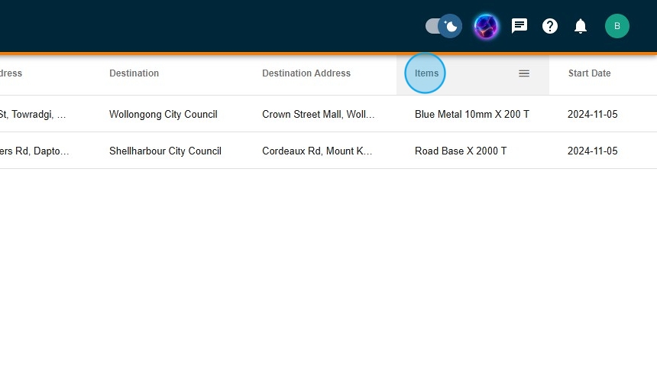Click the help question mark icon
This screenshot has width=657, height=367.
click(x=550, y=26)
